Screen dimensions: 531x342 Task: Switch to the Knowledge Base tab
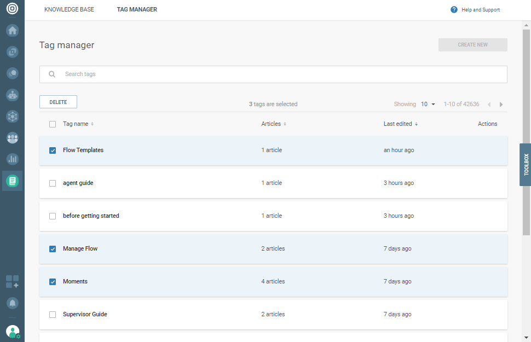tap(69, 9)
